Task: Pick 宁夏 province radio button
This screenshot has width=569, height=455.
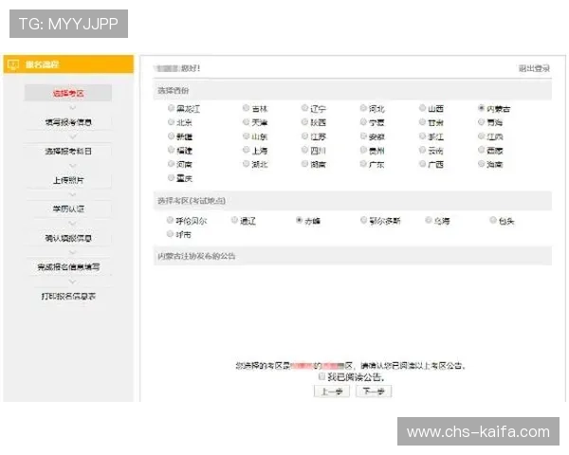Action: click(363, 122)
